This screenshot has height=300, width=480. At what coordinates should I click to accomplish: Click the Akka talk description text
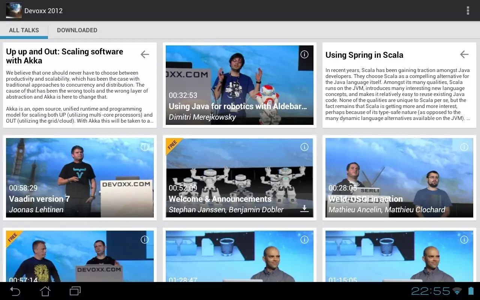[79, 97]
